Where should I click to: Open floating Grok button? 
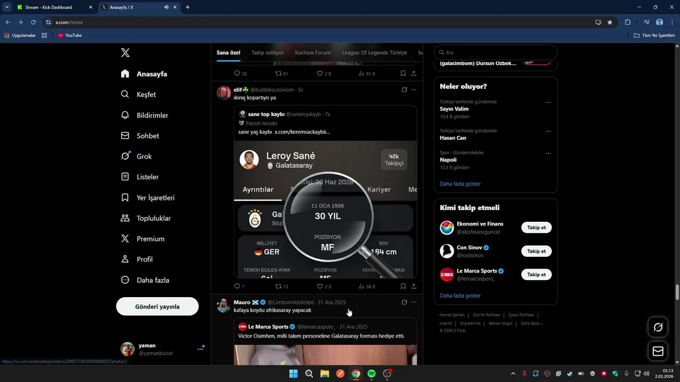tap(658, 327)
